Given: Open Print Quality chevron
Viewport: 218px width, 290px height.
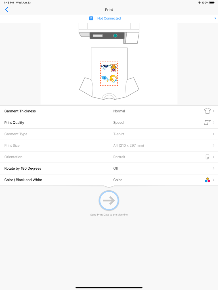Looking at the screenshot, I should coord(213,122).
